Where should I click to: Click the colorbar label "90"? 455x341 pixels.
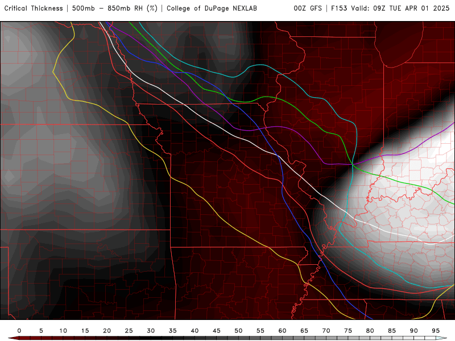pos(414,331)
